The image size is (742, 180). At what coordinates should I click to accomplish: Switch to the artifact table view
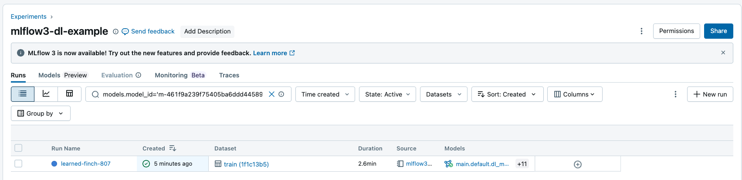click(69, 94)
